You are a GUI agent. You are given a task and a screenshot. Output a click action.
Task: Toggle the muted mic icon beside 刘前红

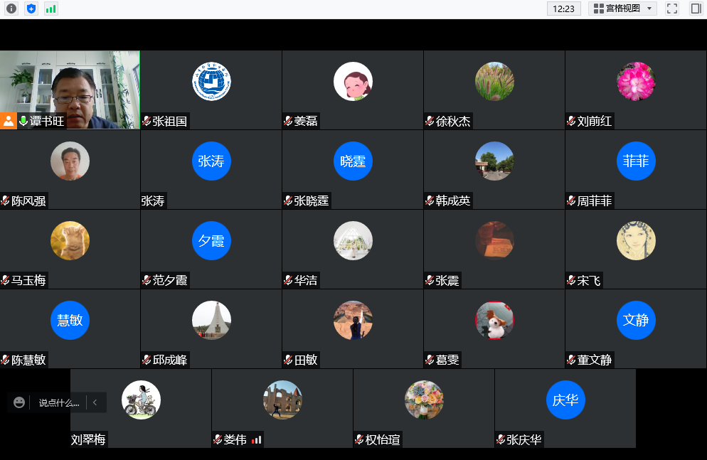[x=571, y=122]
